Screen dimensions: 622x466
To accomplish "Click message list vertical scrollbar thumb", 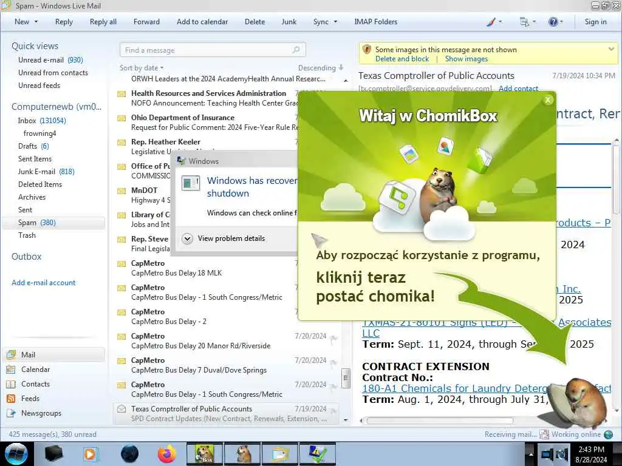I will 346,377.
